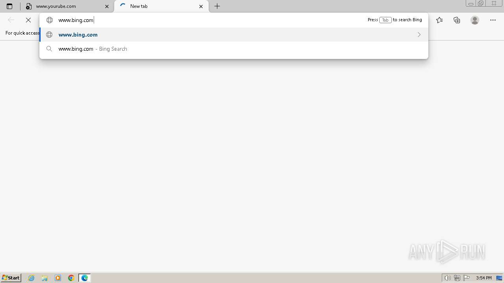Launch Internet Explorer from taskbar

click(31, 278)
